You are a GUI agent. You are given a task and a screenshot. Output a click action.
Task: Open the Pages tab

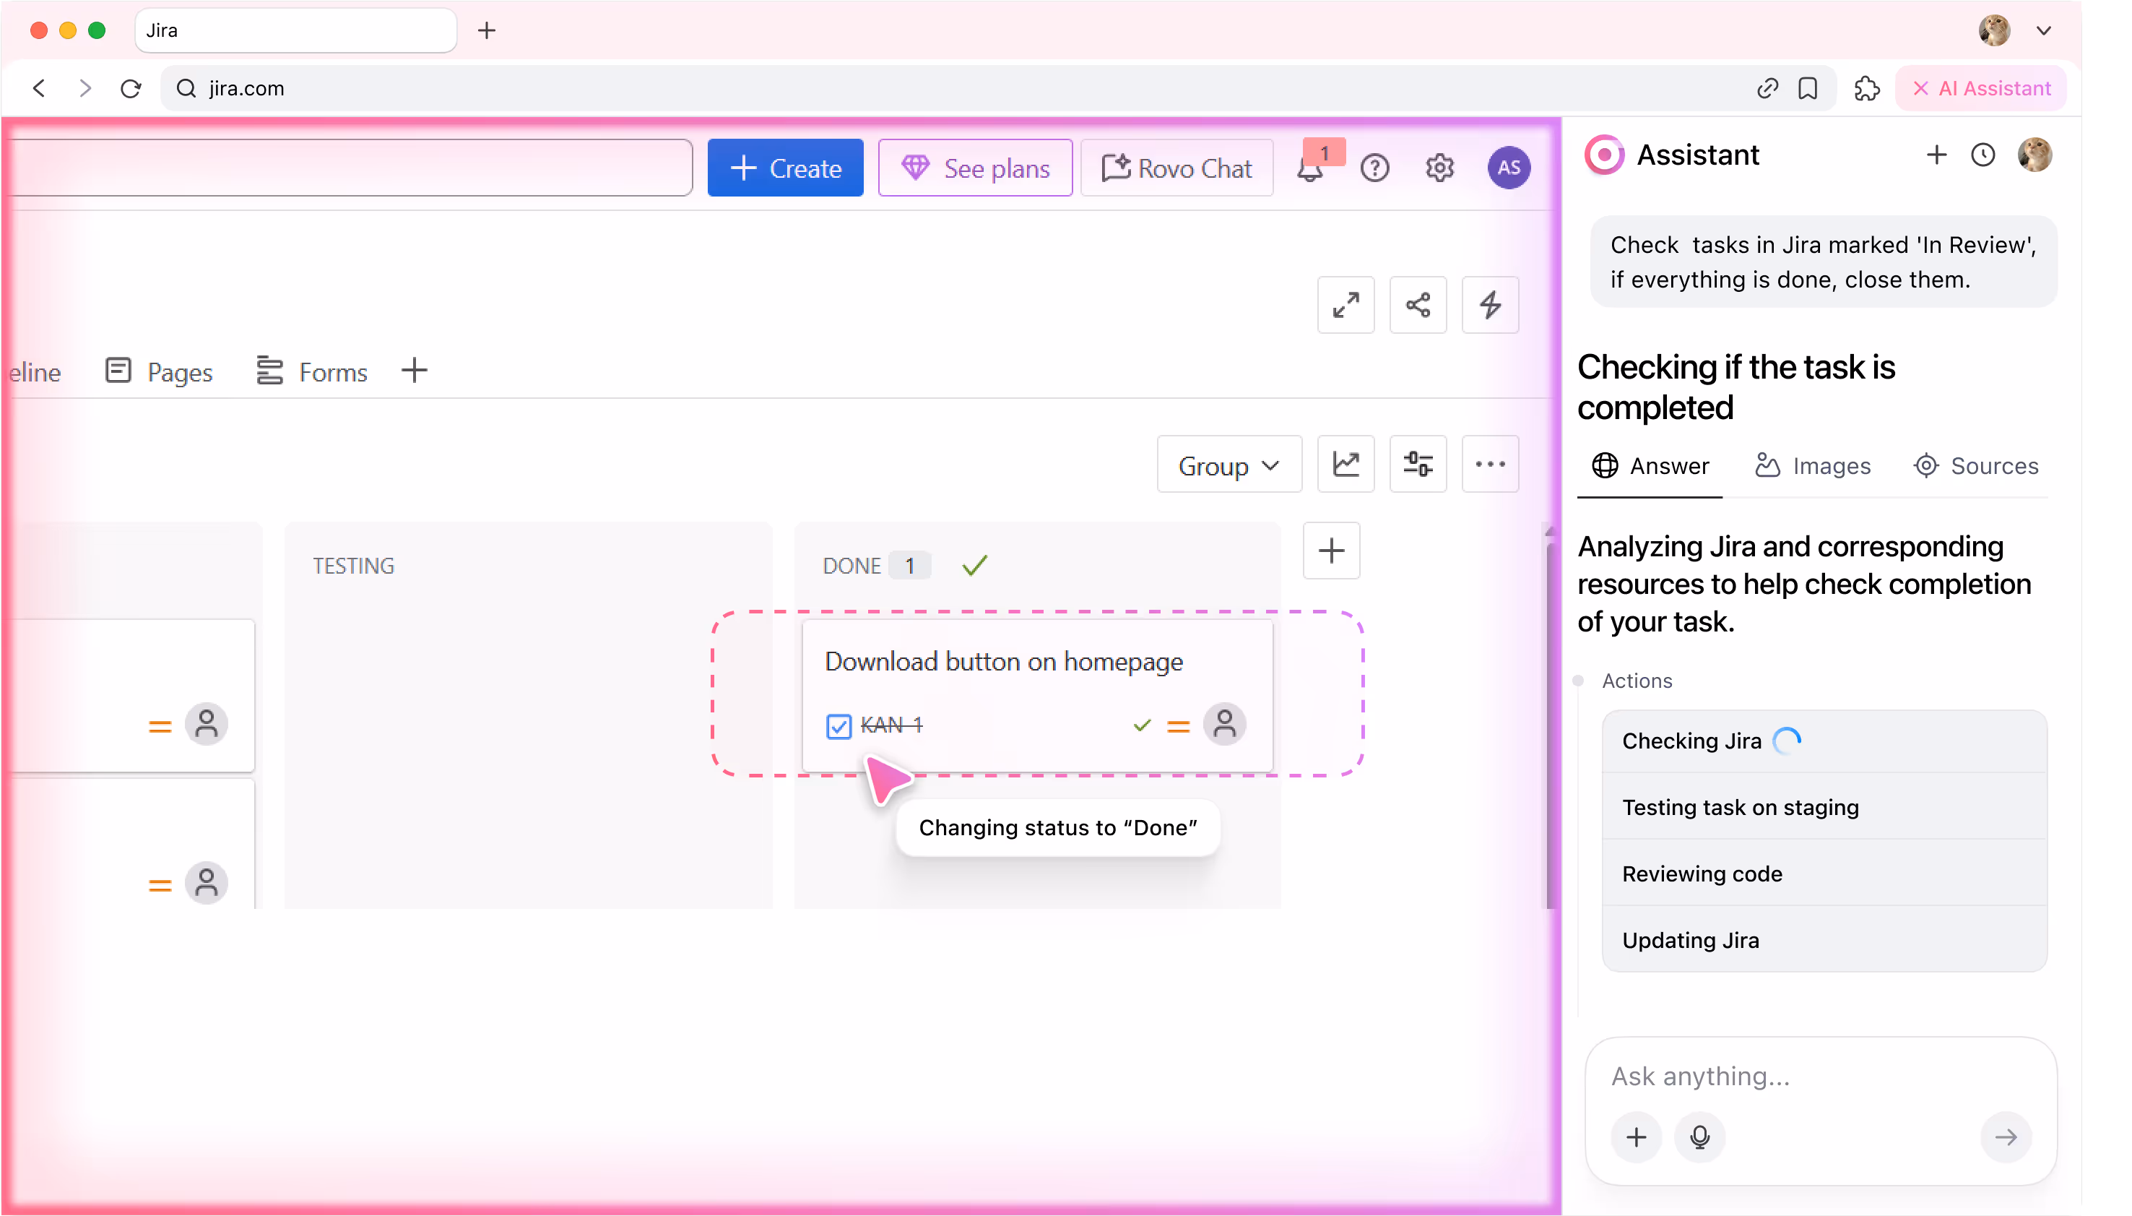pos(160,371)
